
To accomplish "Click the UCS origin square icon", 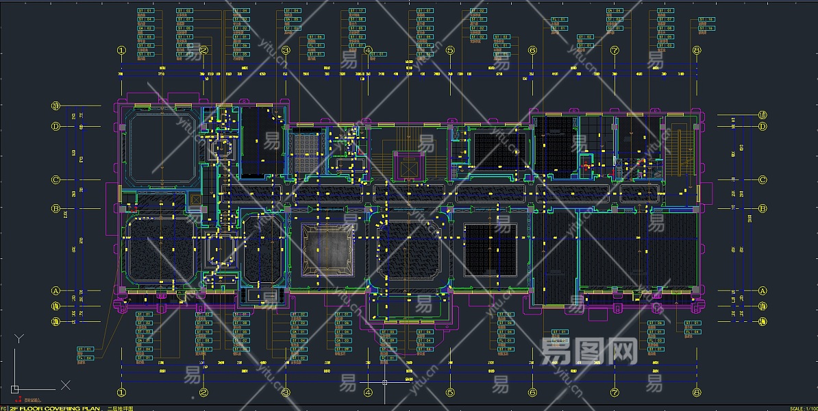I will [x=14, y=389].
